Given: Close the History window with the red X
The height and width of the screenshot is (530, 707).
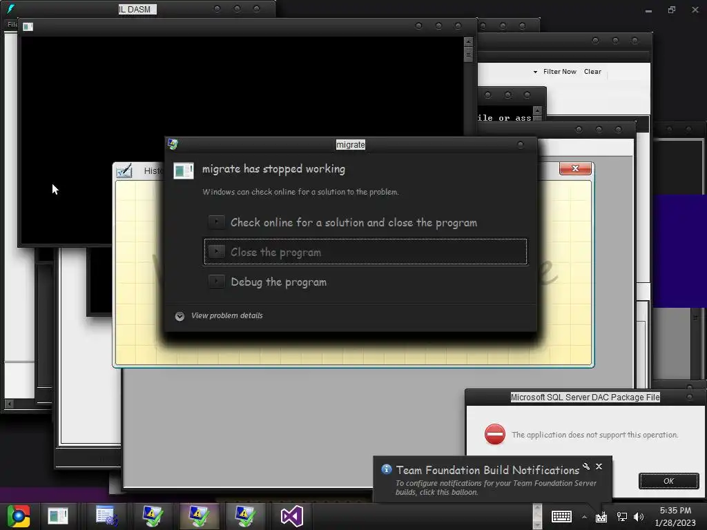Looking at the screenshot, I should (x=575, y=168).
